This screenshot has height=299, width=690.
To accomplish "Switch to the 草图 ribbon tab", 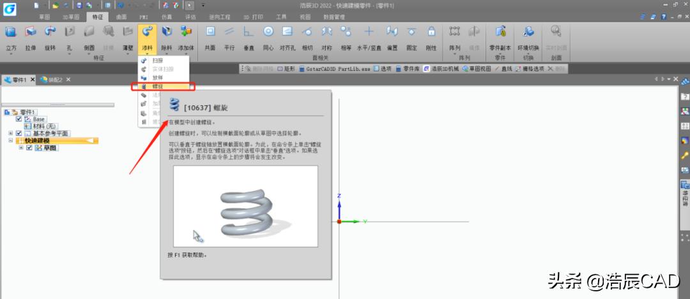I will pos(45,17).
